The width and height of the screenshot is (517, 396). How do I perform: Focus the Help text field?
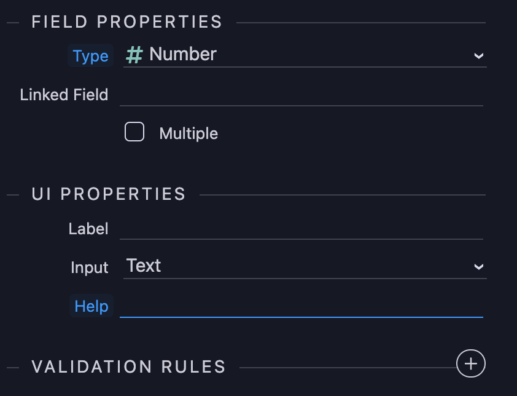coord(301,306)
